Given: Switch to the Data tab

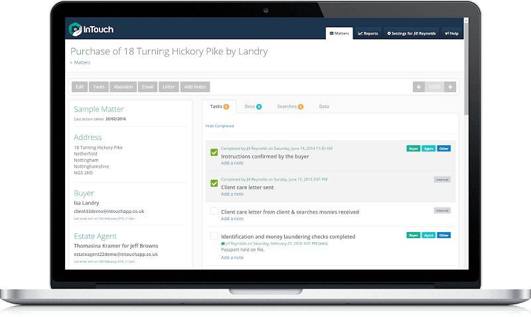Looking at the screenshot, I should point(324,107).
